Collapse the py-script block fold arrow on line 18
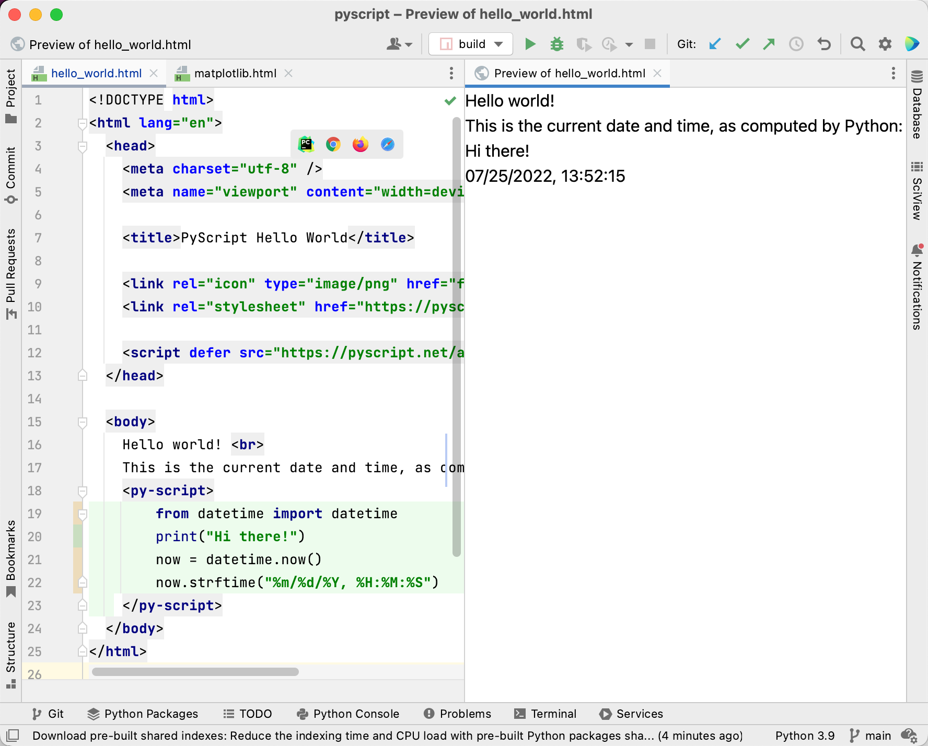The height and width of the screenshot is (746, 928). click(x=82, y=491)
